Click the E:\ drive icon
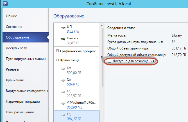The image size is (188, 122). 63,115
